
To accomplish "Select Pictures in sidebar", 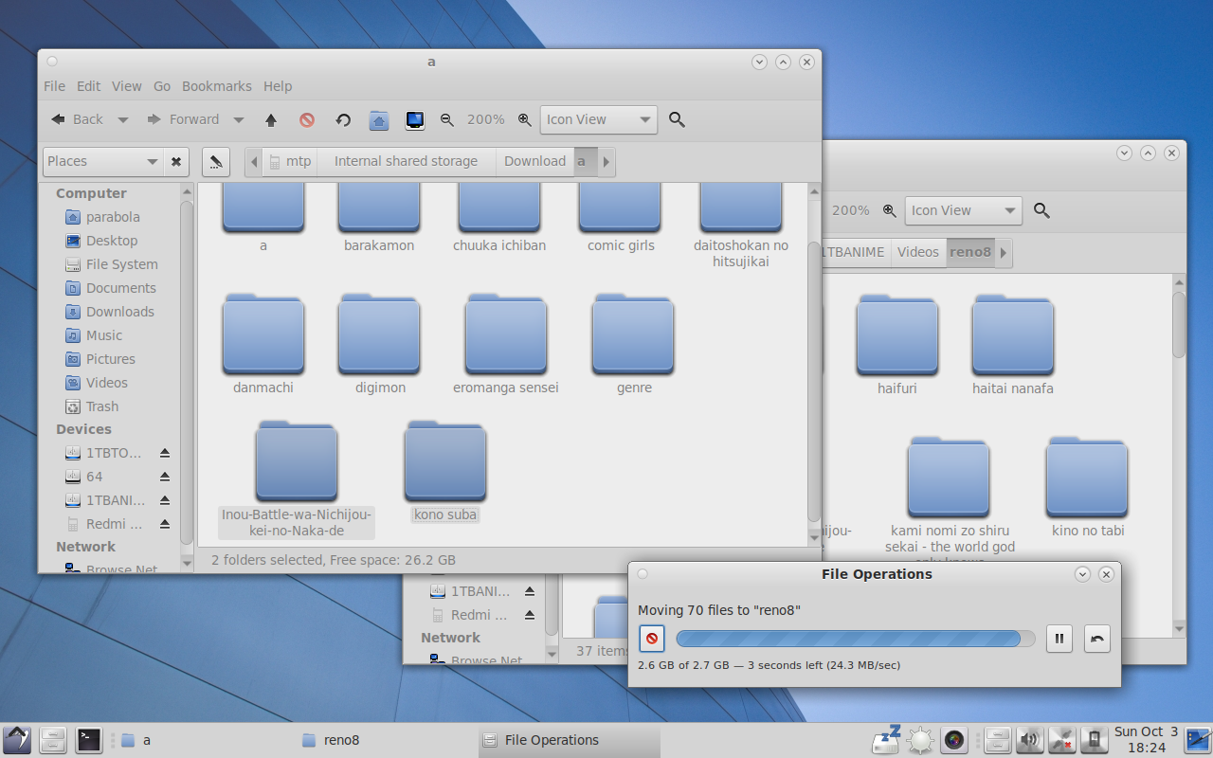I will [110, 359].
